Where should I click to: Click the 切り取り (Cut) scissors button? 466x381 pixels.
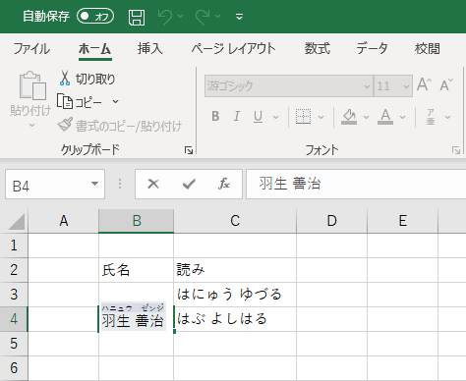point(87,79)
